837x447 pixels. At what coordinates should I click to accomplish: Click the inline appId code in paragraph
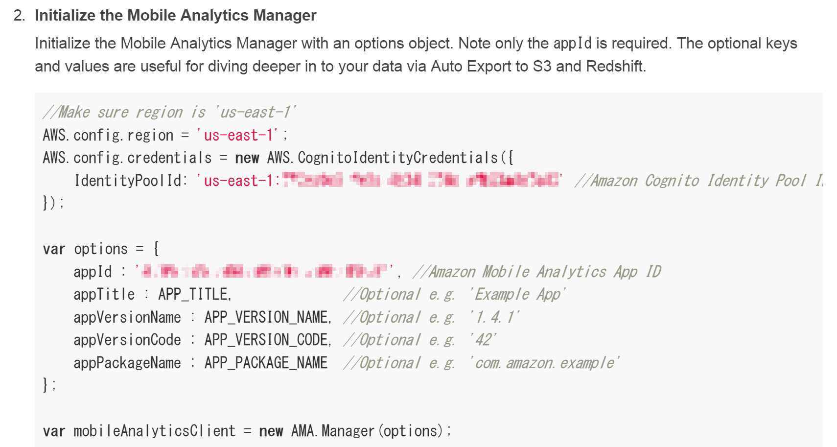572,43
